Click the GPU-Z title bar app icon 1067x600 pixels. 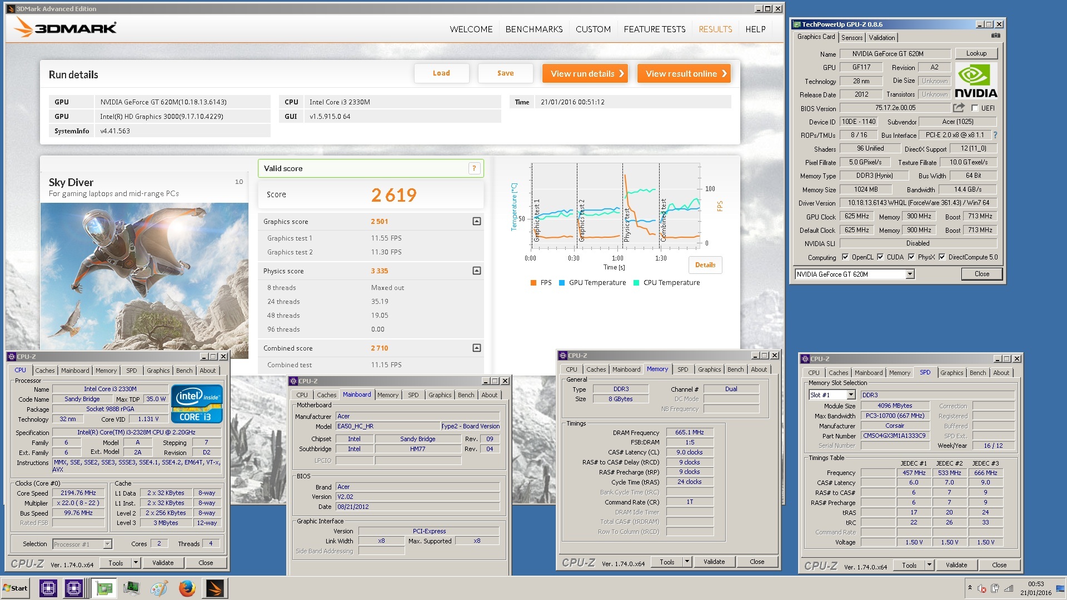point(797,24)
